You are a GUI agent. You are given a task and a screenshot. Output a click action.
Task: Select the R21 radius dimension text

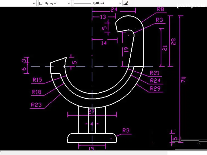pos(155,73)
